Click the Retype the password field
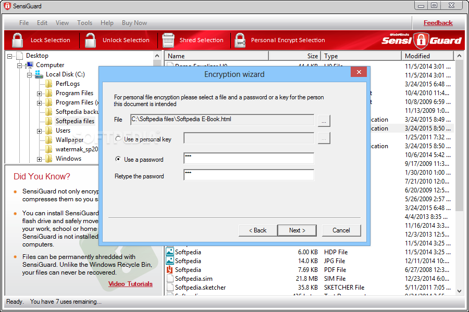Viewport: 469px width, 312px height. click(x=249, y=175)
